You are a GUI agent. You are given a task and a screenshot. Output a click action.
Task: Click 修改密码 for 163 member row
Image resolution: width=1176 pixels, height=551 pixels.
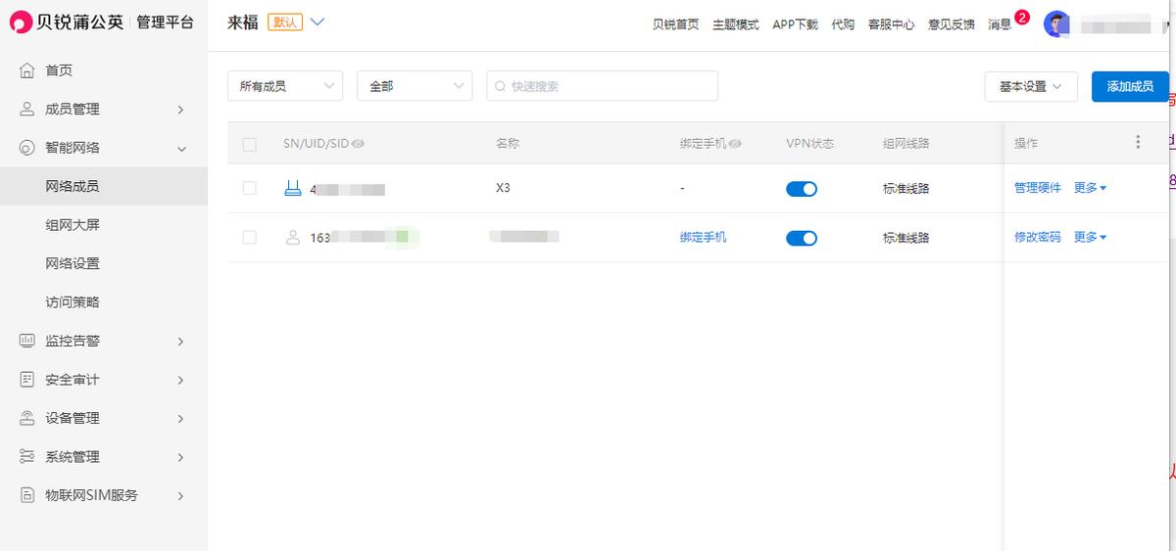click(1038, 237)
